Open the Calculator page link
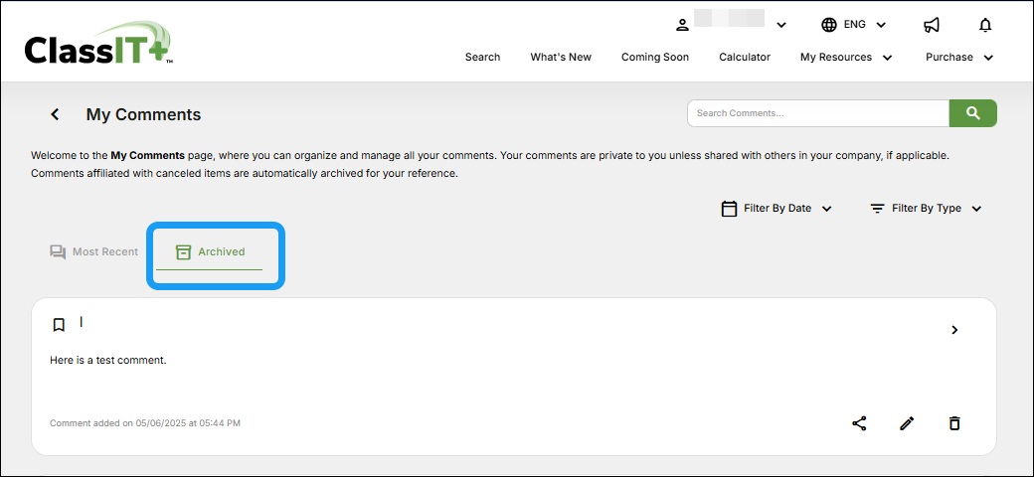The image size is (1034, 477). [x=745, y=58]
